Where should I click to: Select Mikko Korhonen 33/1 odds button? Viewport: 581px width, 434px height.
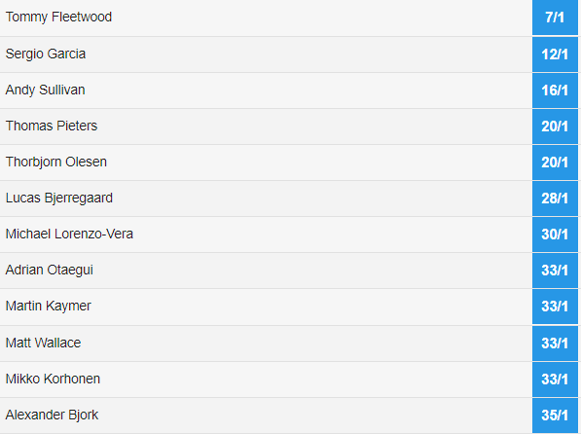(x=555, y=380)
